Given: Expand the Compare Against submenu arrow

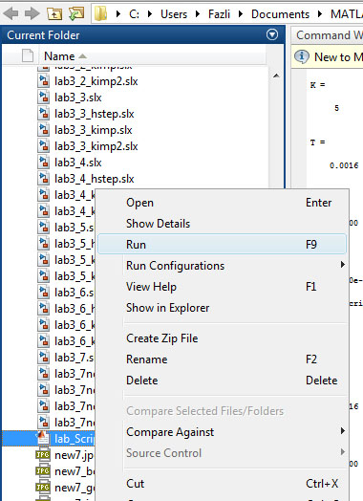Looking at the screenshot, I should point(343,430).
